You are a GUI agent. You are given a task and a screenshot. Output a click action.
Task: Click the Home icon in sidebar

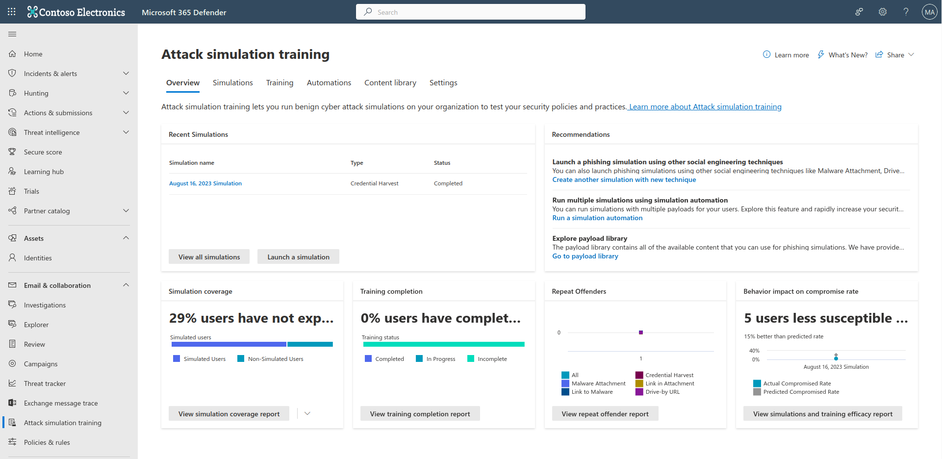pos(12,54)
